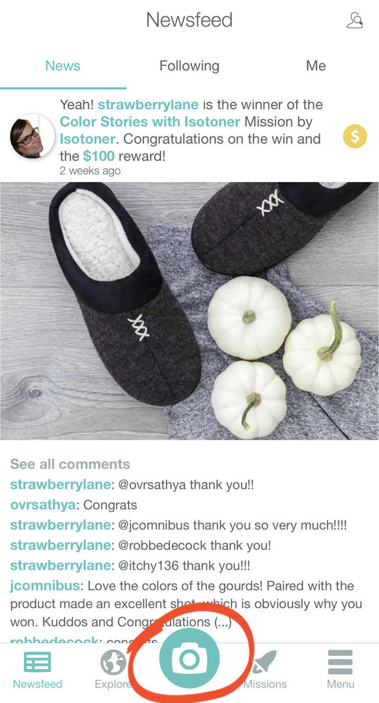Open strawberrylane winner link in headline

tap(148, 104)
